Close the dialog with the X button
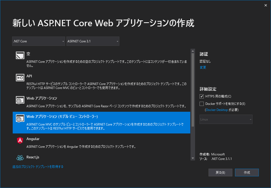Viewport: 271px width, 188px height. (x=266, y=5)
